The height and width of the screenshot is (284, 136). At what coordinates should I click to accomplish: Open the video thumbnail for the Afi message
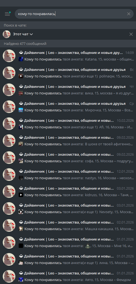(21, 127)
